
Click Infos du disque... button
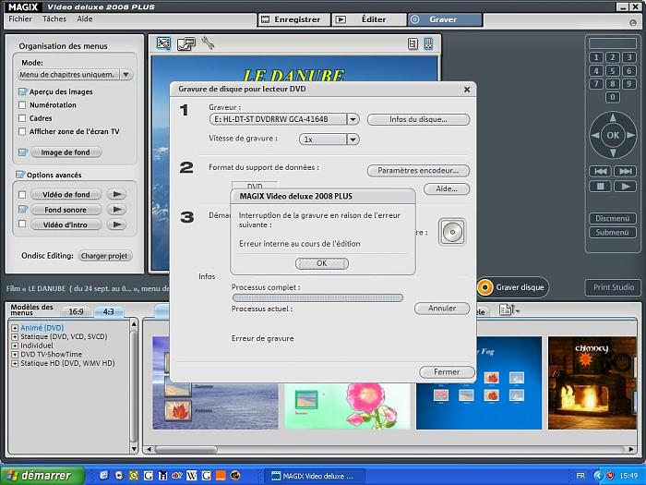tap(418, 119)
